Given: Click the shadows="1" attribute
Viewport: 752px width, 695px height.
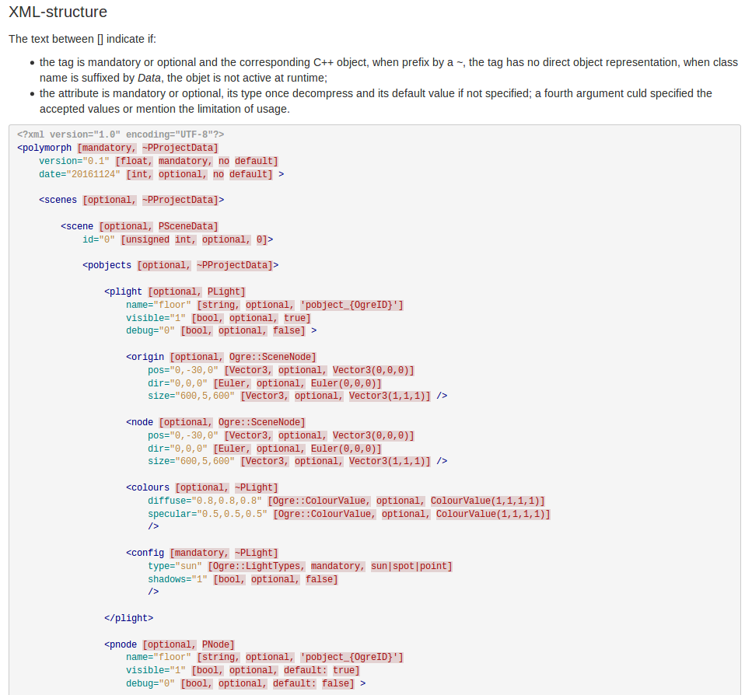Looking at the screenshot, I should (x=177, y=579).
